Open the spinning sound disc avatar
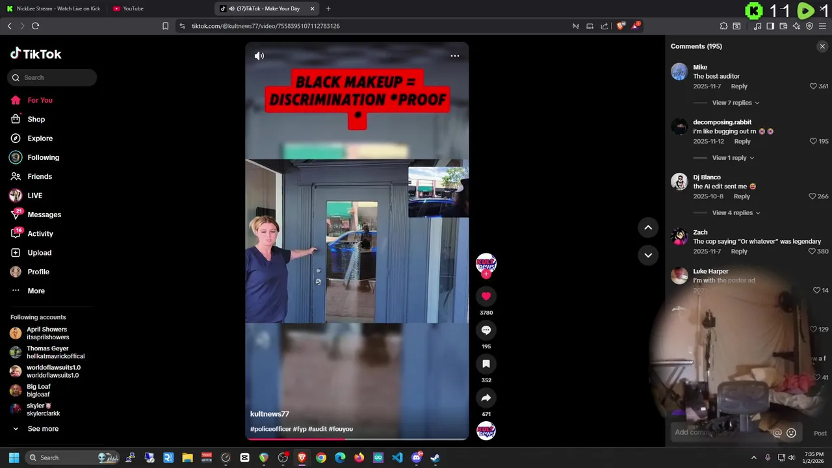Viewport: 832px width, 468px height. [486, 431]
